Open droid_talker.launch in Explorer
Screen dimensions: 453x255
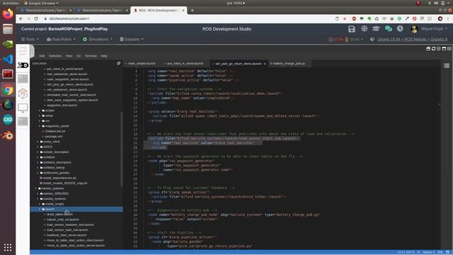(59, 214)
